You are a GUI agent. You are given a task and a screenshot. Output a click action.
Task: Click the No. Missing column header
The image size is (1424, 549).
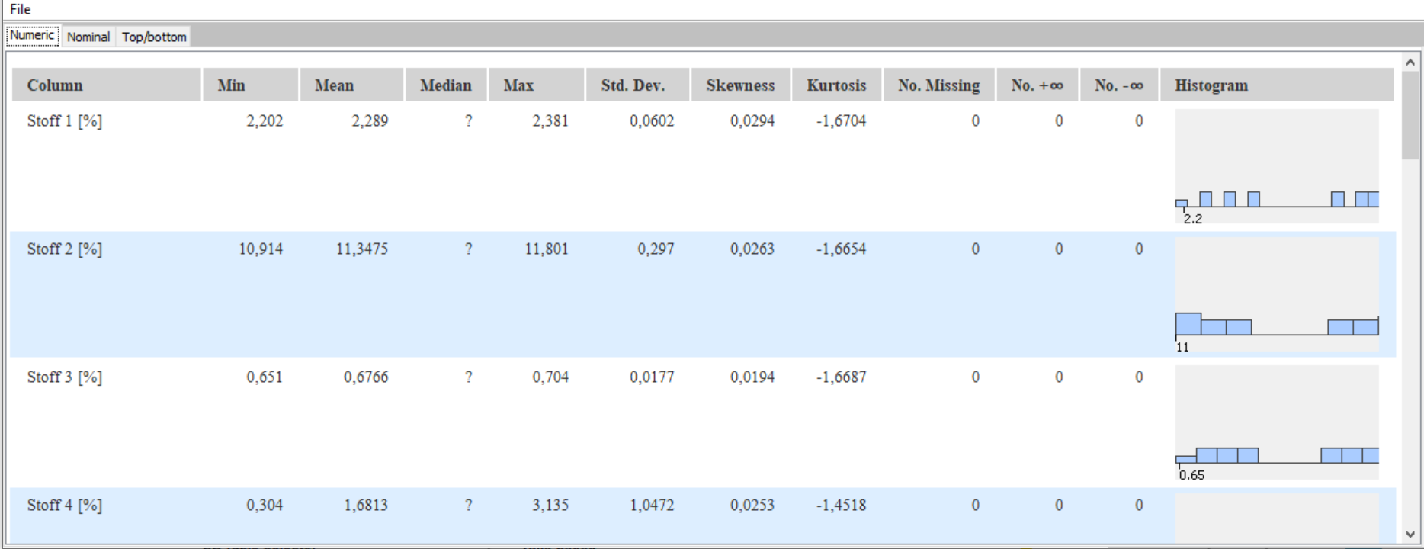point(939,85)
